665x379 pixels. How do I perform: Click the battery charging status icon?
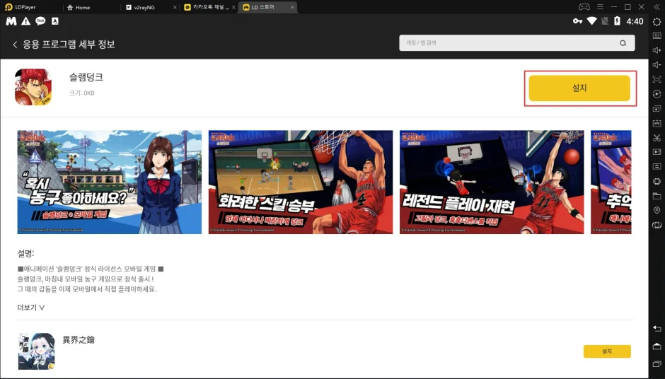point(617,21)
